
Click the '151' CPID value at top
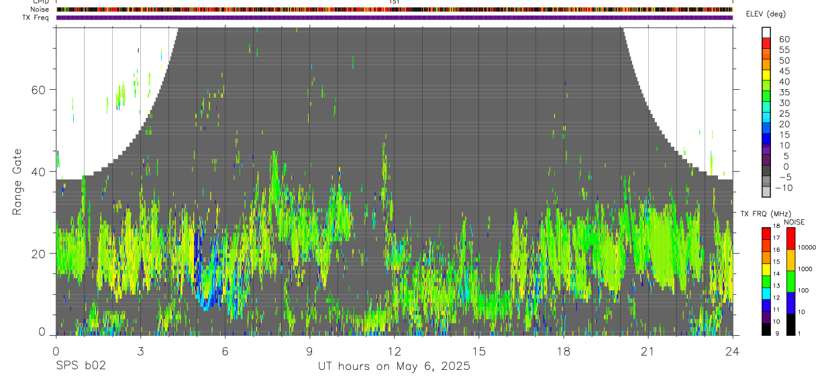click(x=395, y=2)
